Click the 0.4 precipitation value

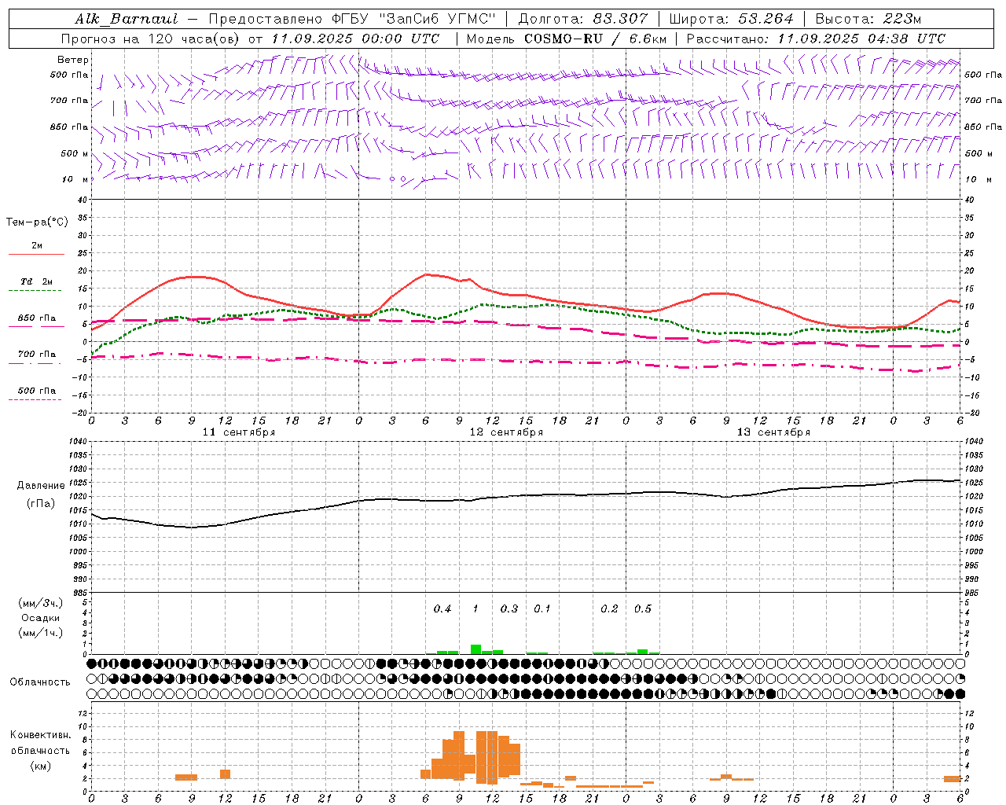pyautogui.click(x=442, y=609)
